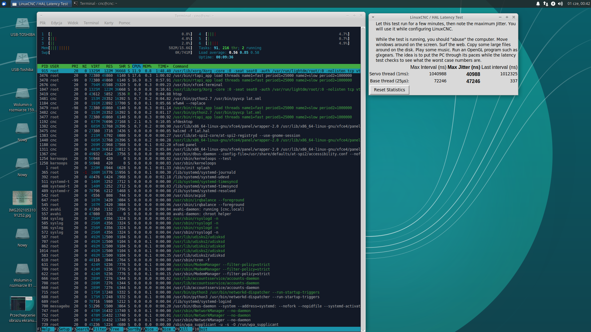591x332 pixels.
Task: Sort htop by MEM% column header
Action: coord(147,66)
